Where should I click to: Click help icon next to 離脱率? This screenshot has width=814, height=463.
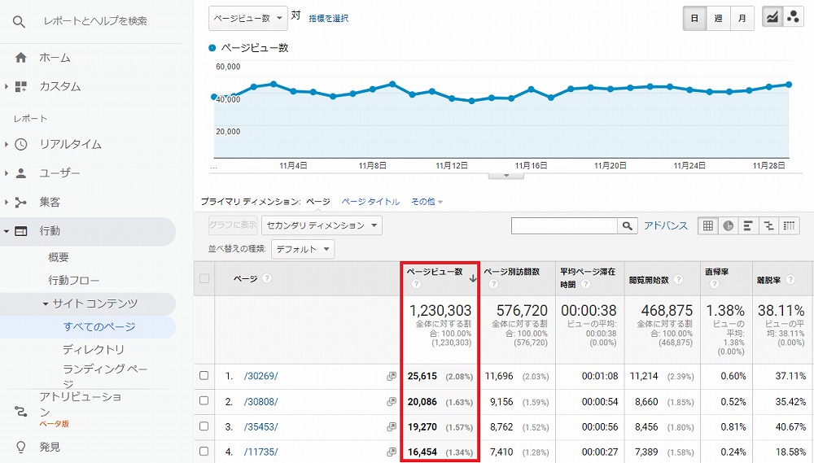pos(790,280)
